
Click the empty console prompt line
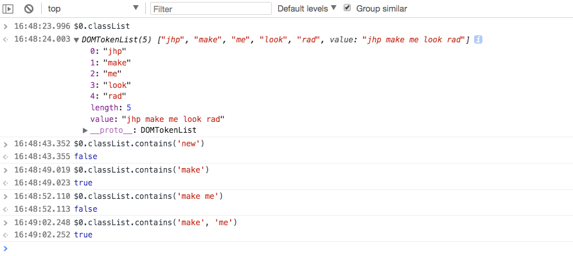pyautogui.click(x=286, y=249)
